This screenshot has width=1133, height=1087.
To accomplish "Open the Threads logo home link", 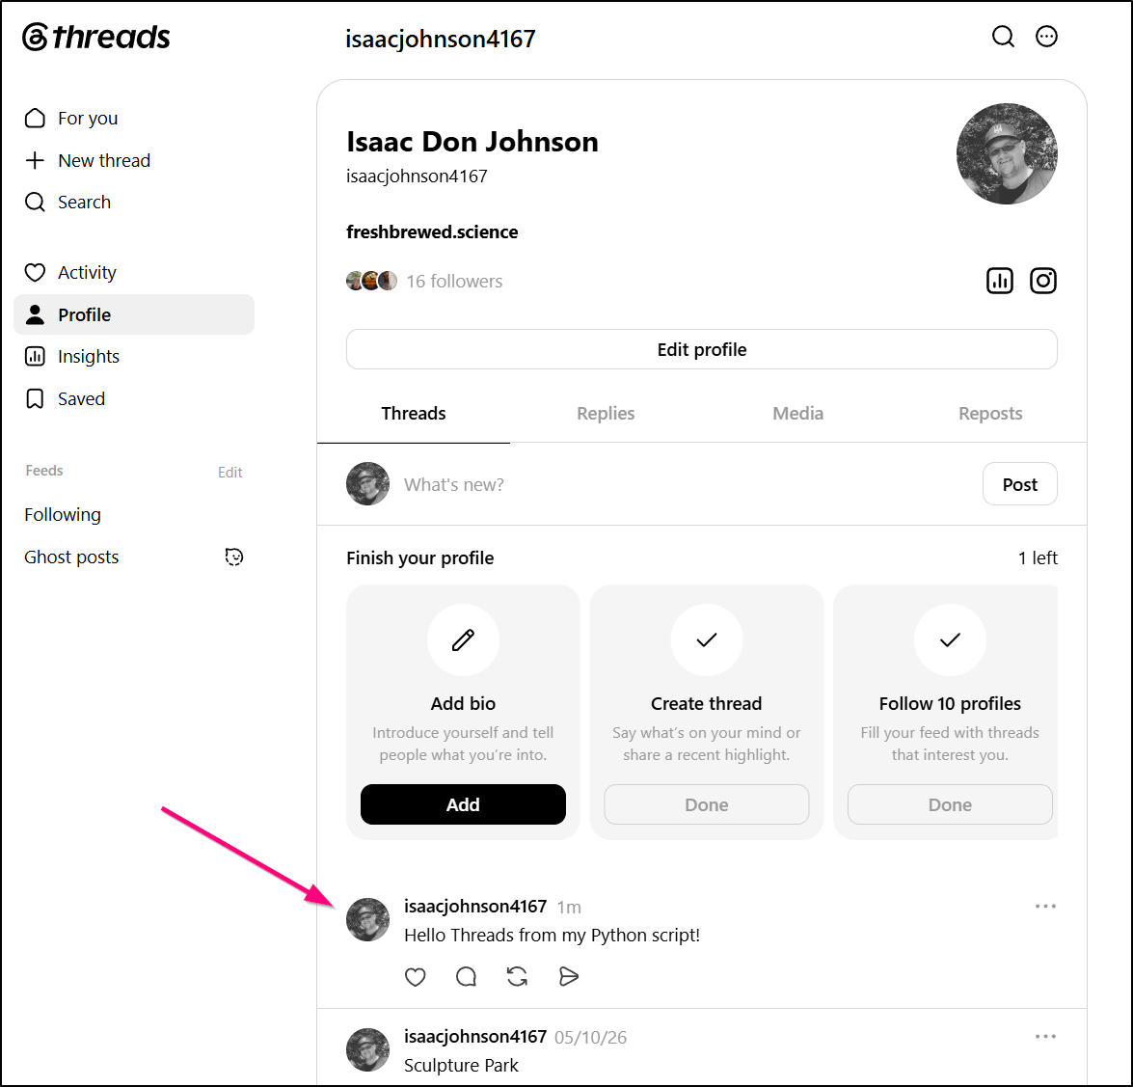I will point(96,37).
